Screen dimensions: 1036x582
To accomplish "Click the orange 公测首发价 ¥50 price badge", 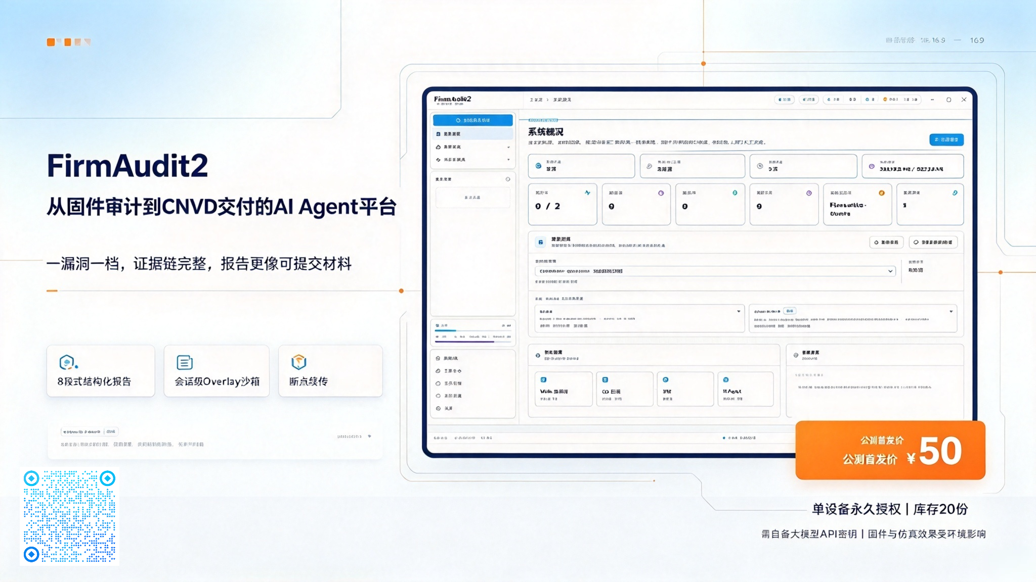I will [x=890, y=450].
